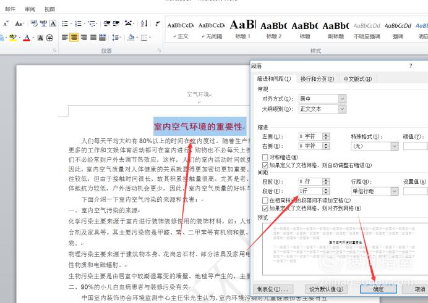This screenshot has height=303, width=428.
Task: Click the Phonetic Guide (文 wén) icon
Action: 44,23
